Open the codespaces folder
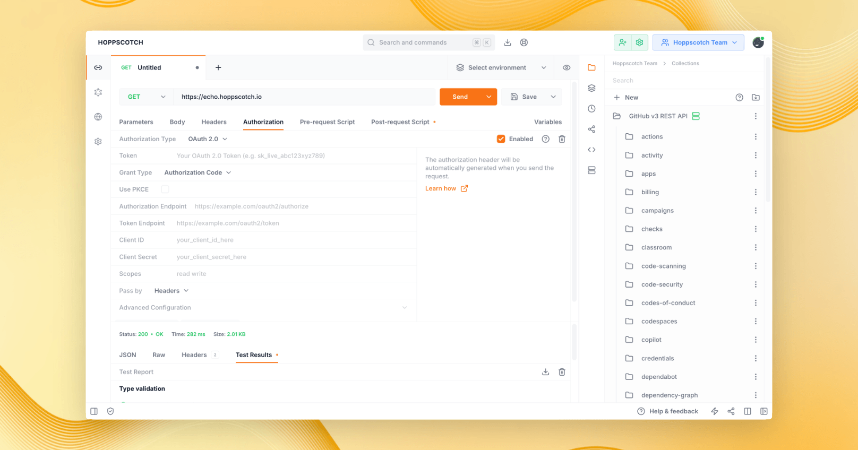 659,322
